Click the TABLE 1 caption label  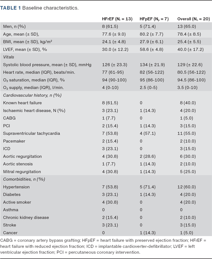[x=11, y=8]
